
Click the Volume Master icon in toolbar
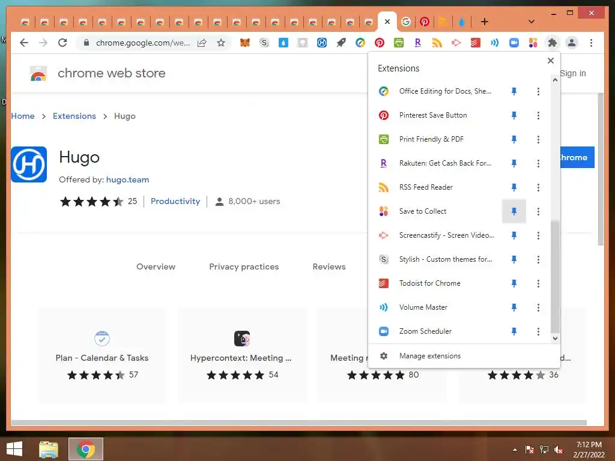495,43
